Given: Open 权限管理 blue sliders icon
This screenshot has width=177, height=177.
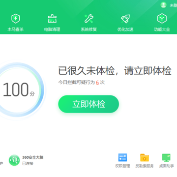Looking at the screenshot, I should tap(122, 157).
